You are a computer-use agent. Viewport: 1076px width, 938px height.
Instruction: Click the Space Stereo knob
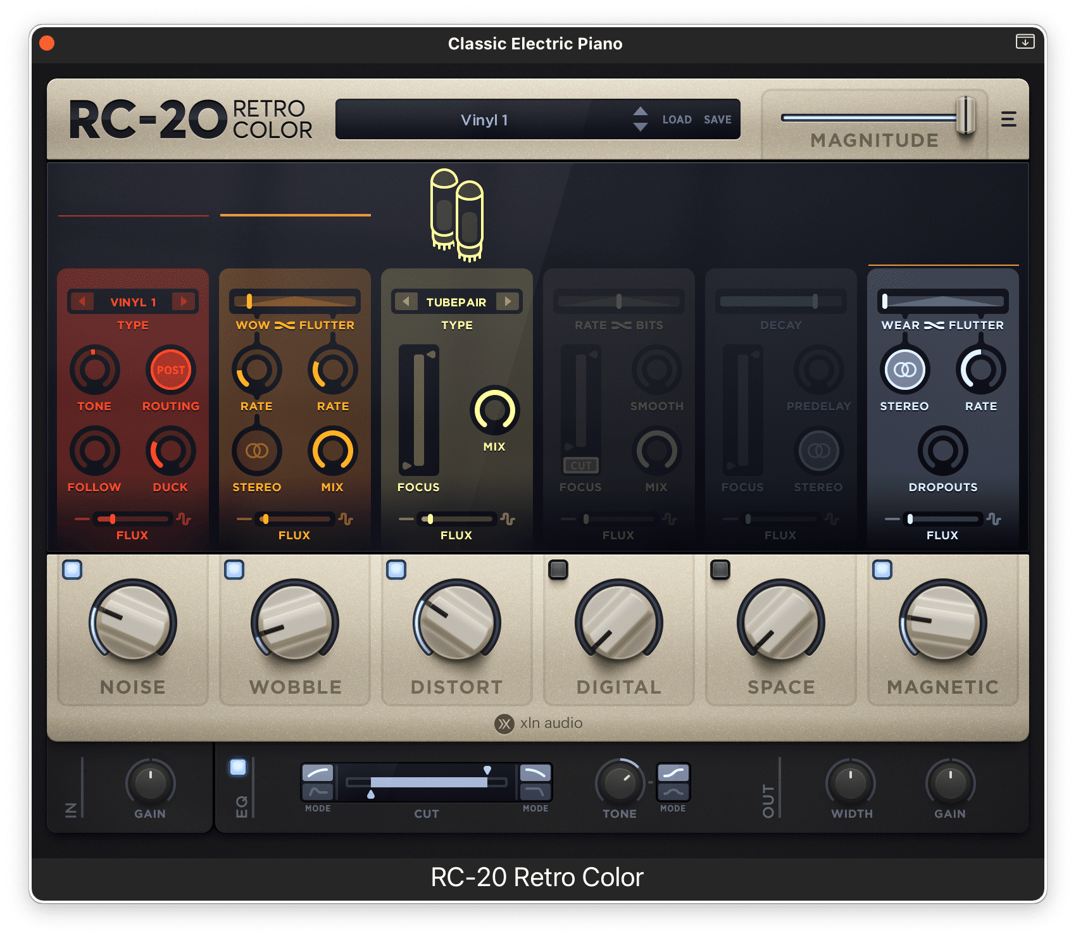[818, 451]
